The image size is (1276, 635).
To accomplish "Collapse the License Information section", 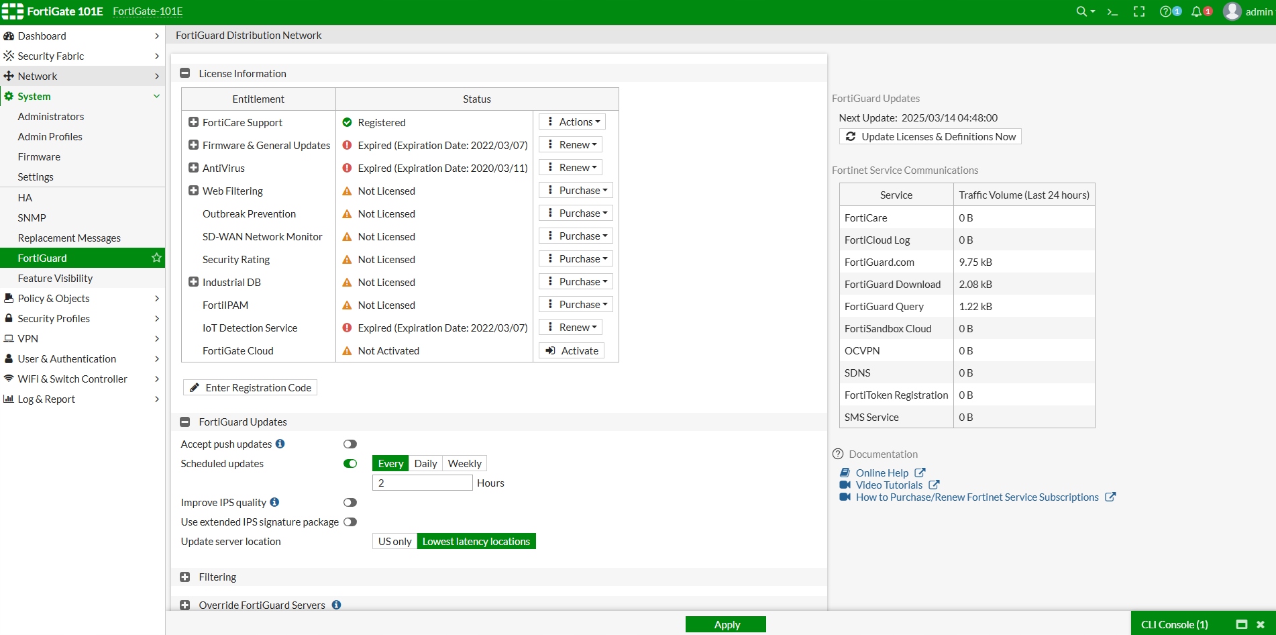I will (185, 73).
